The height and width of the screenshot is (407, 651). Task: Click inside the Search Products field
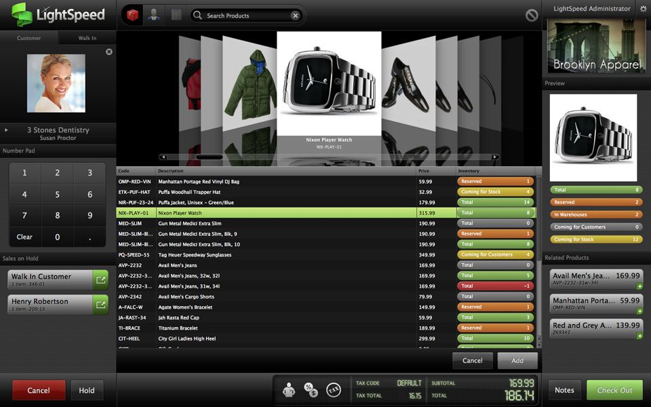(244, 15)
